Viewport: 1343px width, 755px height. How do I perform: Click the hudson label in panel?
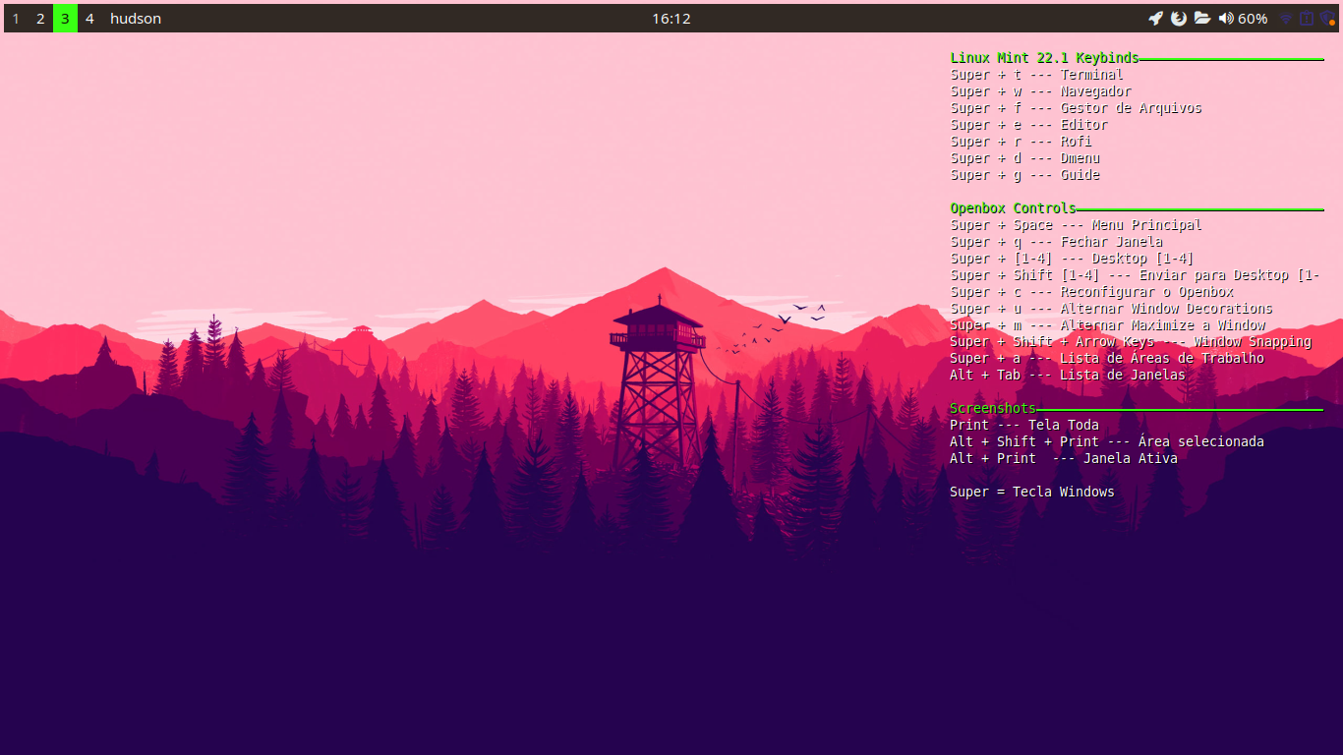click(x=136, y=19)
